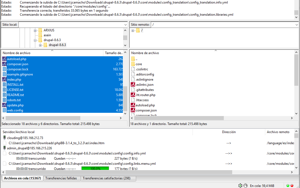Click the remote composer.json file icon
This screenshot has height=188, width=300.
(133, 110)
